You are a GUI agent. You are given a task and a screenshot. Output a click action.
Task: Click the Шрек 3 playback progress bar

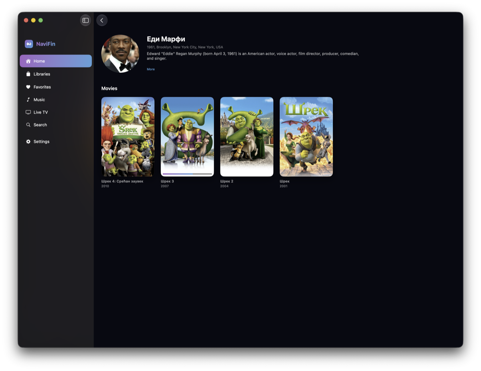[187, 174]
